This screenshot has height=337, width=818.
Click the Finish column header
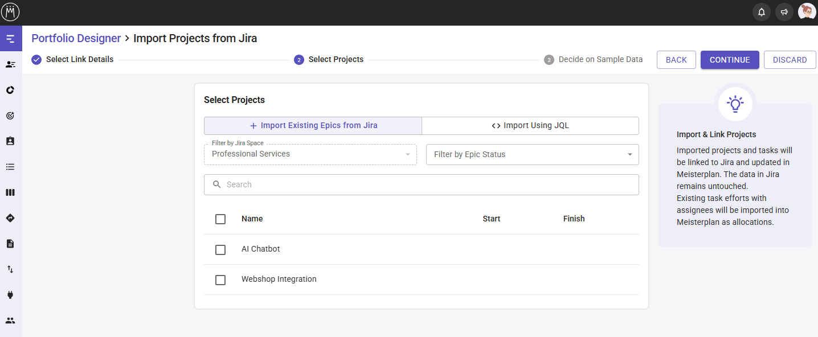(574, 219)
